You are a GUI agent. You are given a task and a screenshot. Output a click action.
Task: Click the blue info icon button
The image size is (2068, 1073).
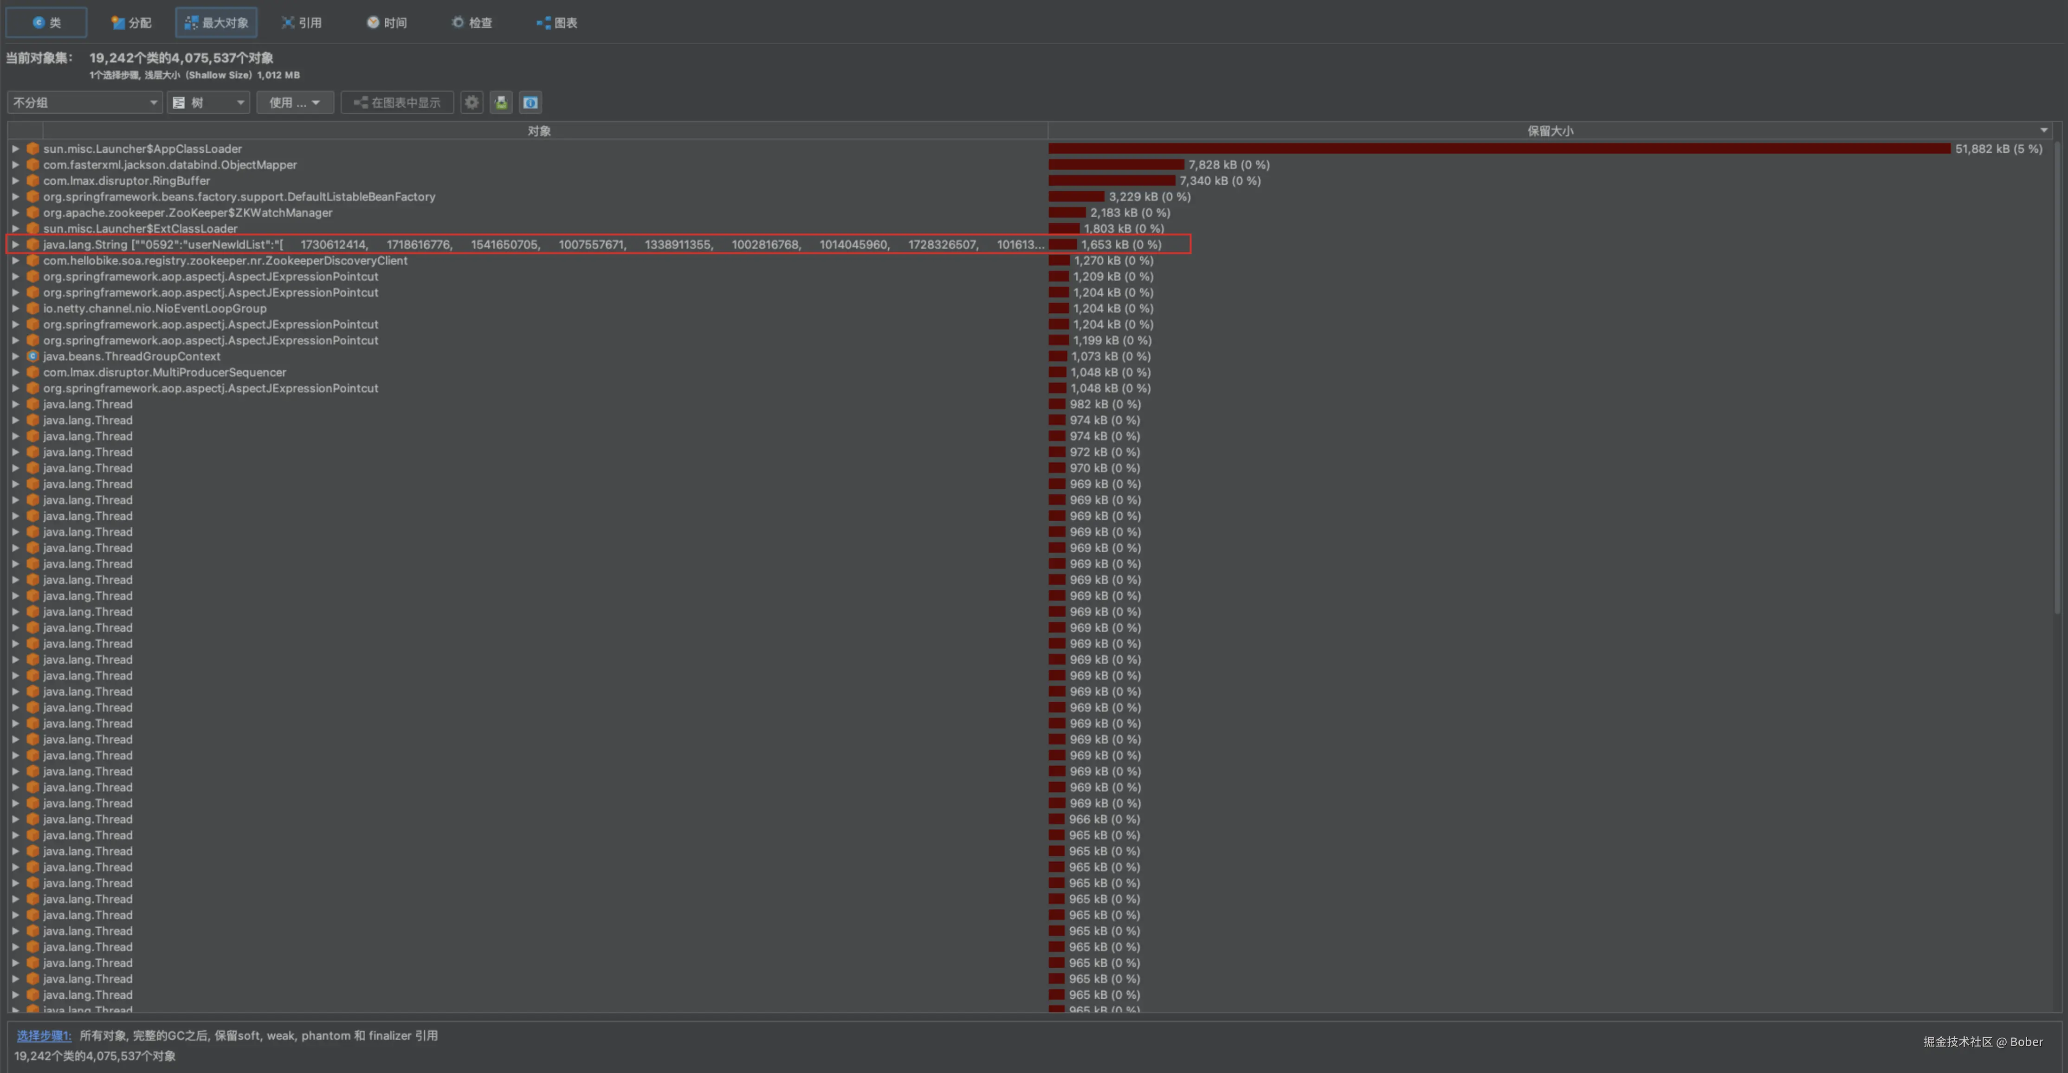point(530,102)
